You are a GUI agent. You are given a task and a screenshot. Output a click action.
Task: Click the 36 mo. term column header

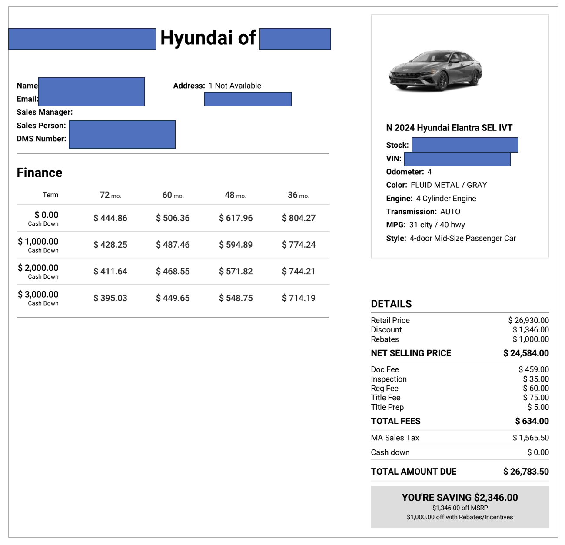pos(299,195)
